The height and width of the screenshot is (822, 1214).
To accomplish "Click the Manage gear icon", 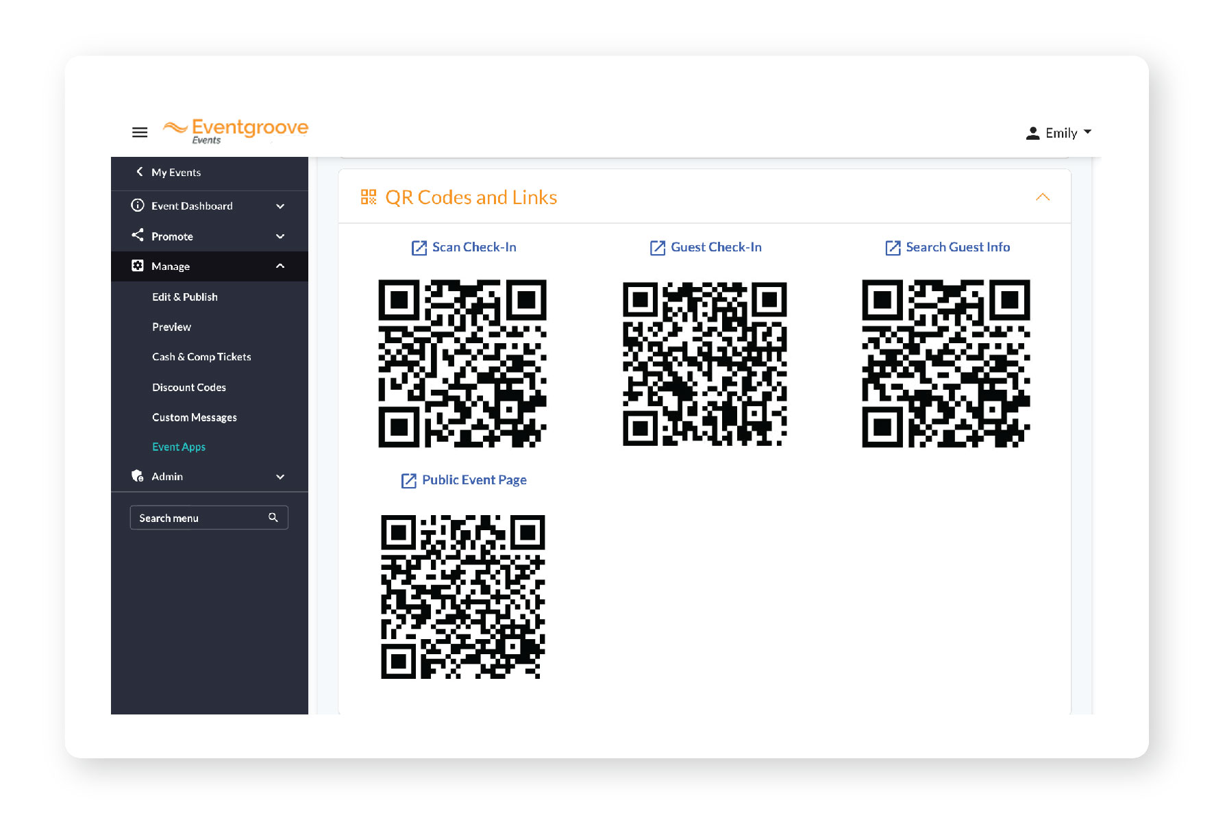I will [x=138, y=266].
